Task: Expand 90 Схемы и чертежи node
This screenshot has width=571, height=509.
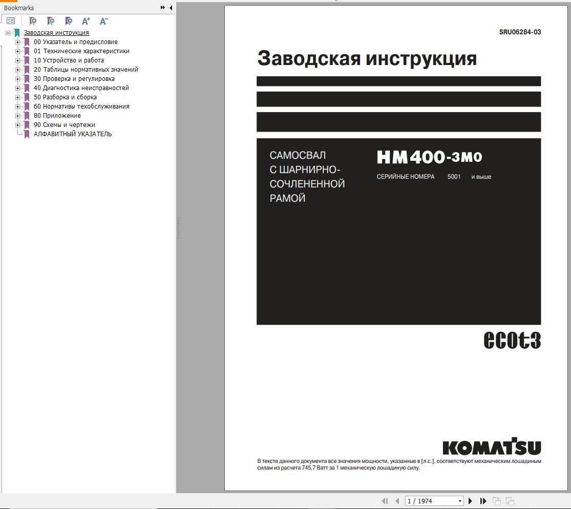Action: coord(17,125)
